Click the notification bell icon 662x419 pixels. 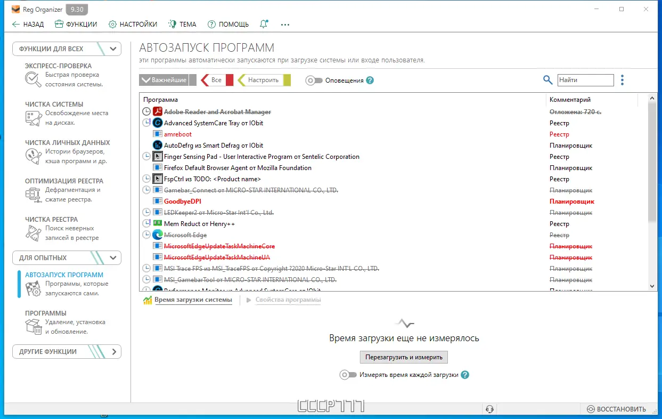[264, 24]
